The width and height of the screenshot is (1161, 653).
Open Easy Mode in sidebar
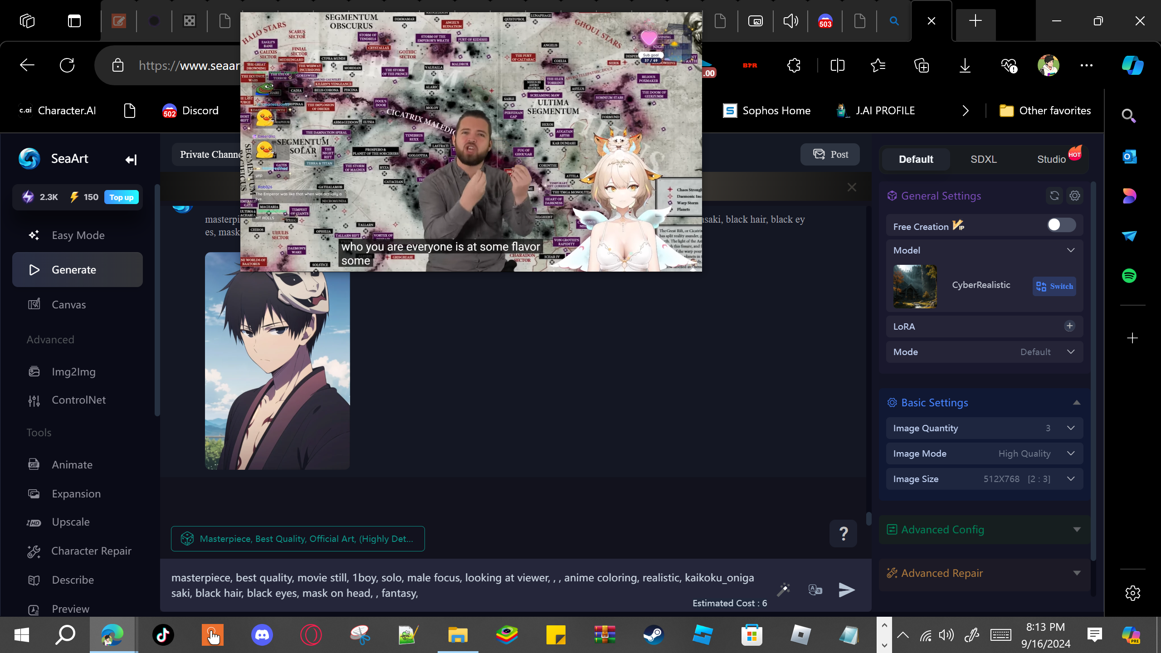click(78, 235)
